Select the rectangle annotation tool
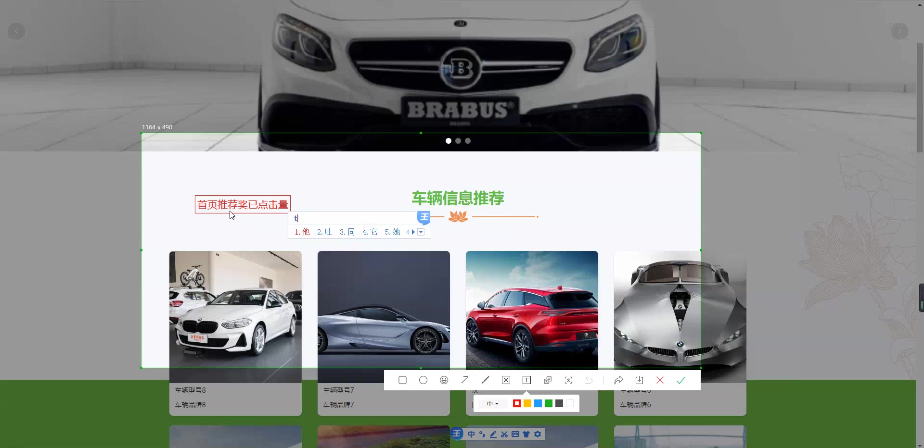 coord(402,380)
